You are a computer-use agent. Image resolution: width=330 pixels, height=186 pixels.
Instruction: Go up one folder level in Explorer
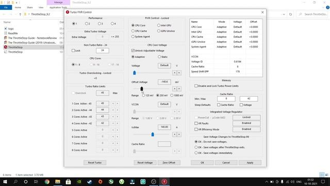tap(20, 14)
